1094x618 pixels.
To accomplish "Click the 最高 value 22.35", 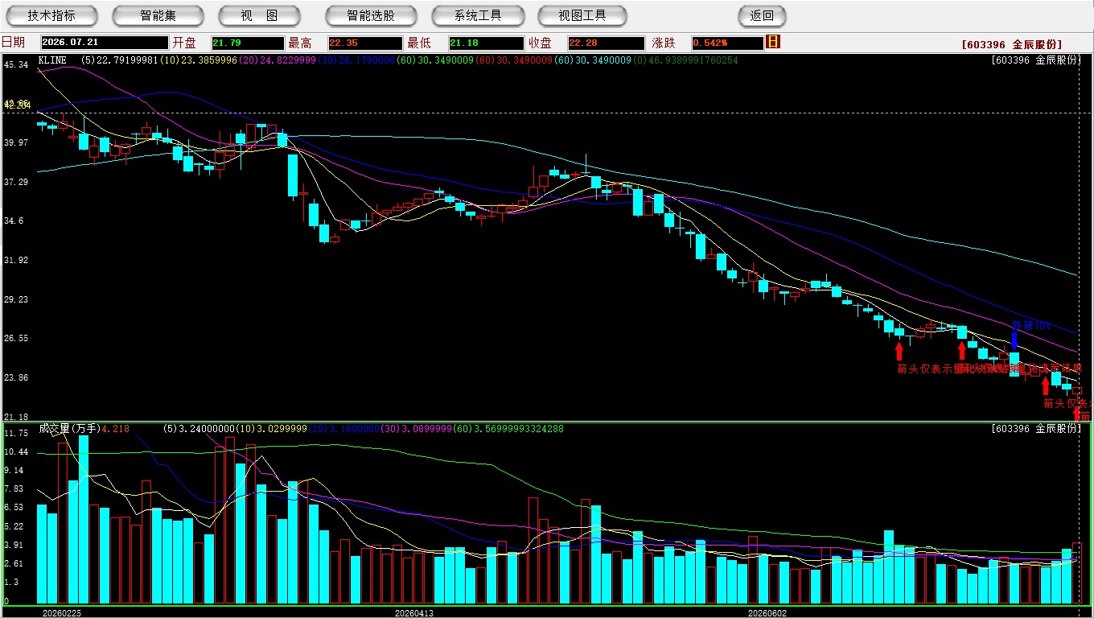I will [x=365, y=43].
